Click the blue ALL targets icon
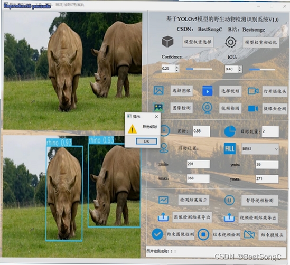The width and height of the screenshot is (290, 265). (230, 148)
